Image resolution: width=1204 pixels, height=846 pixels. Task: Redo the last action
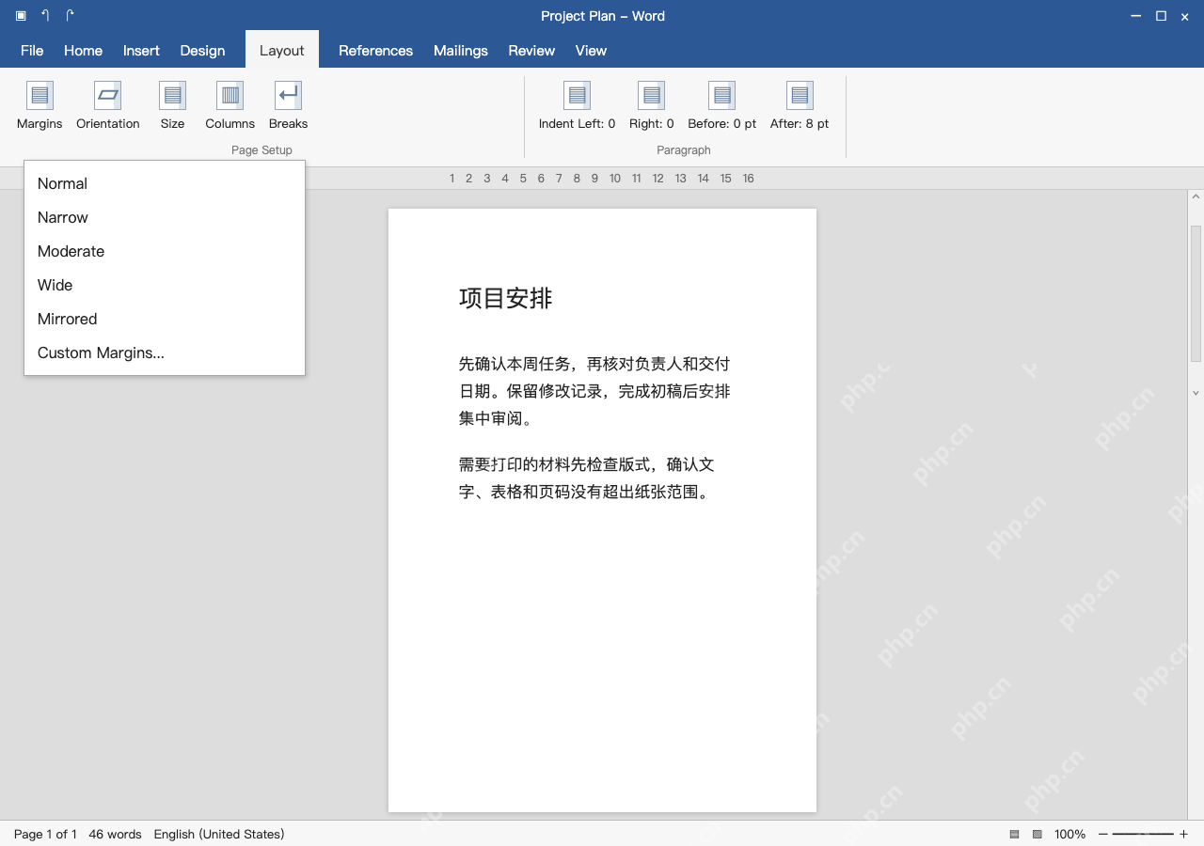coord(70,16)
